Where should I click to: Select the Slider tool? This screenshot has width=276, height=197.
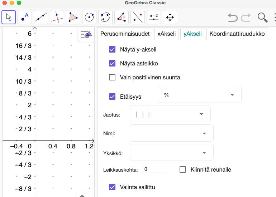coord(154,17)
